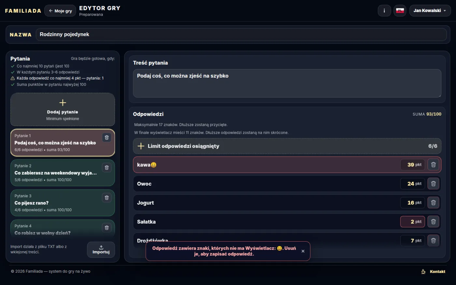The height and width of the screenshot is (285, 456).
Task: Select question card Pytanie 1
Action: tap(63, 143)
